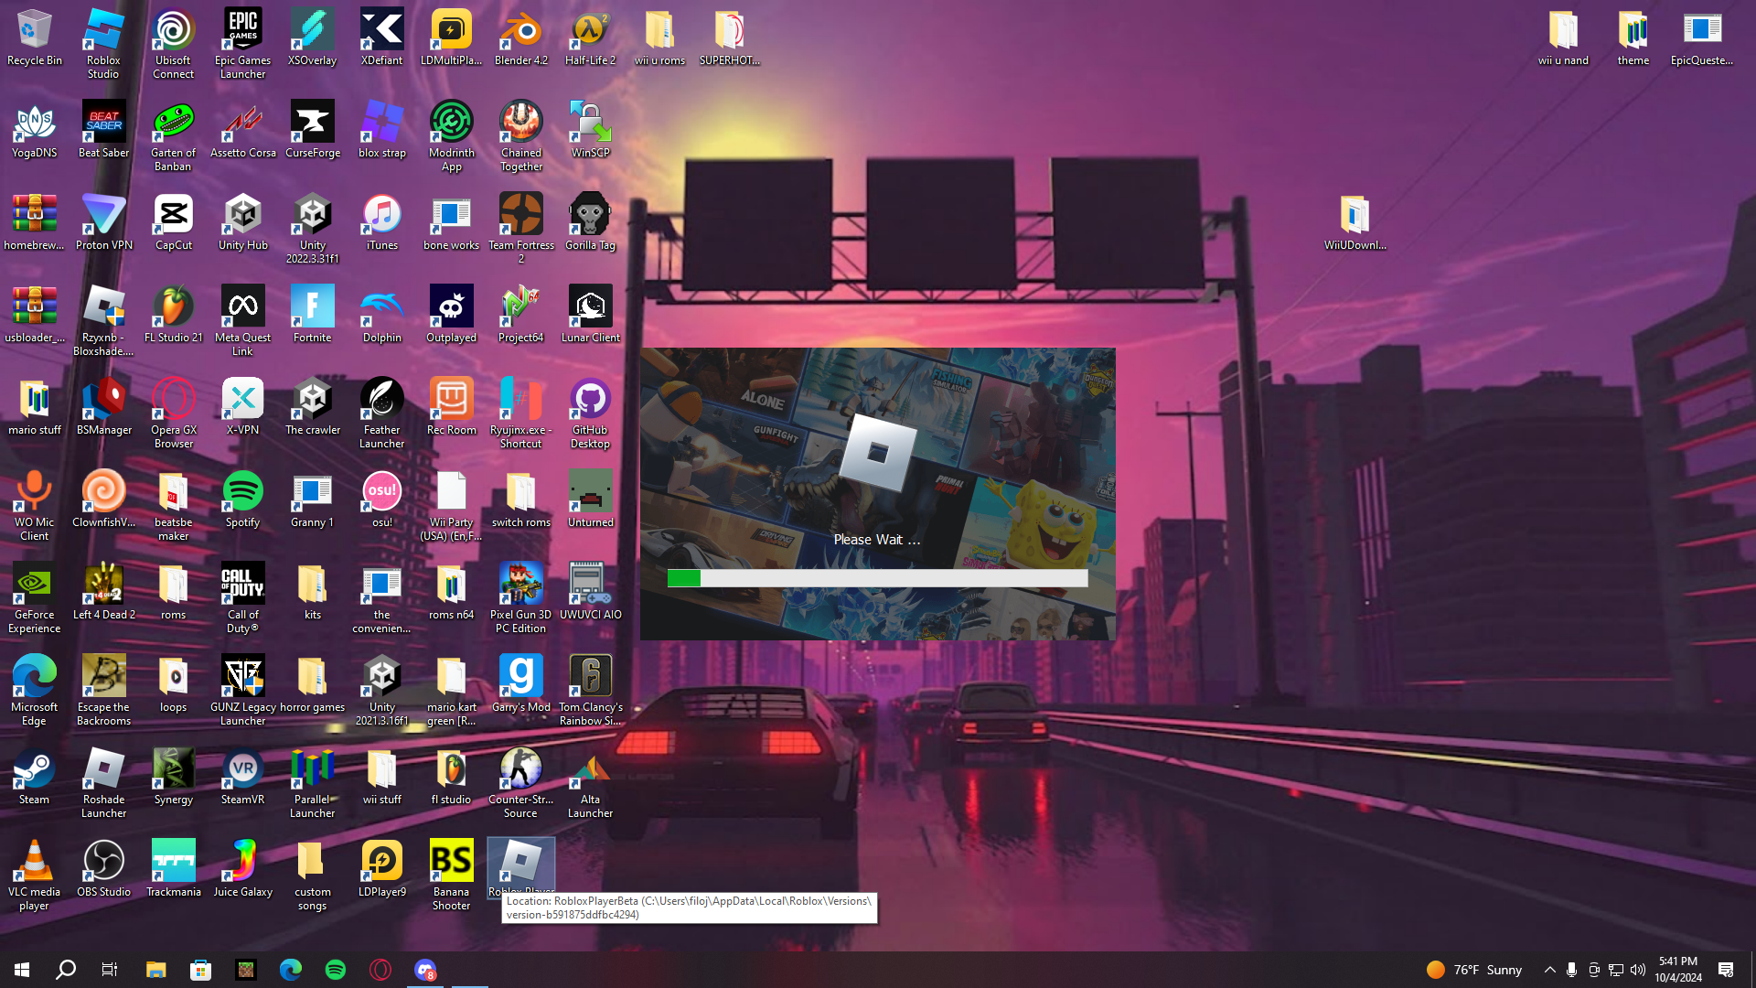Select the "switch roms" folder
The image size is (1756, 988).
tap(521, 500)
